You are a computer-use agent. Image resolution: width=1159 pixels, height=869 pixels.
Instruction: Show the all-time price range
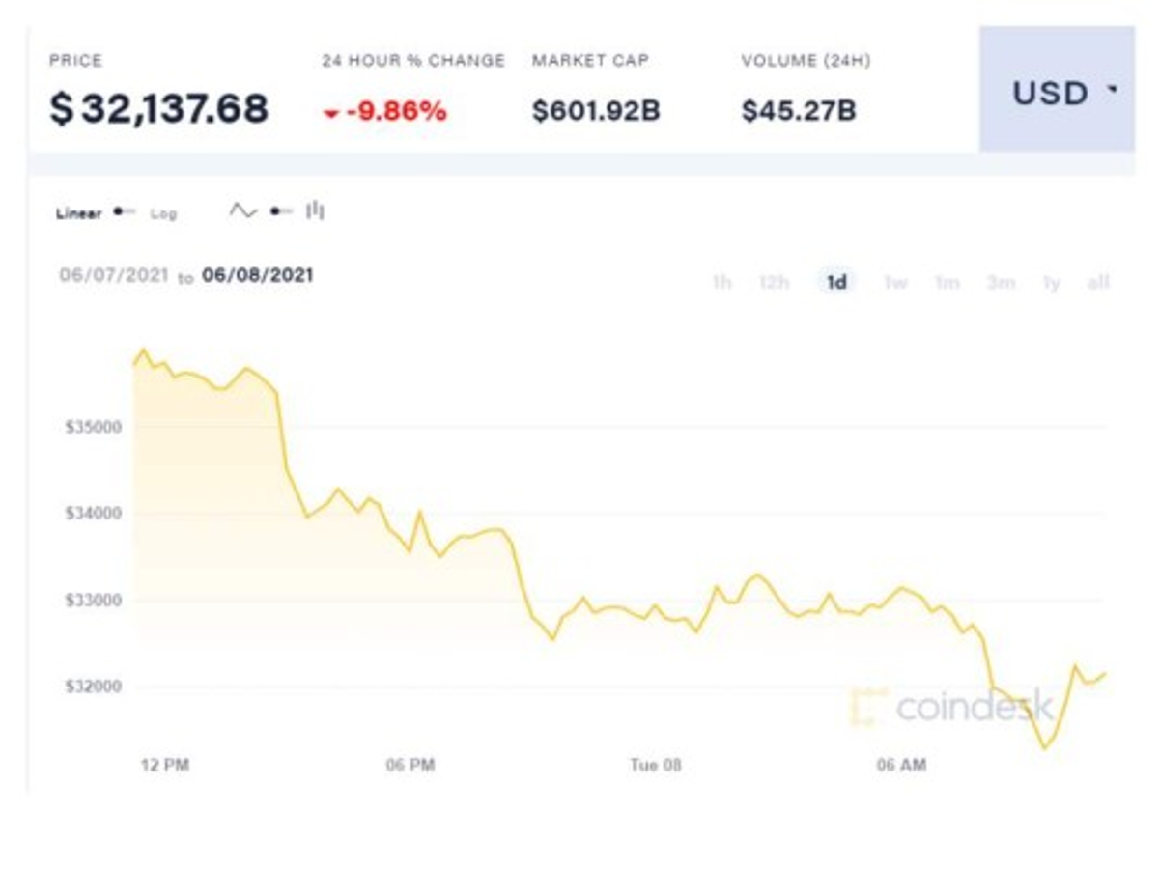click(x=1098, y=282)
